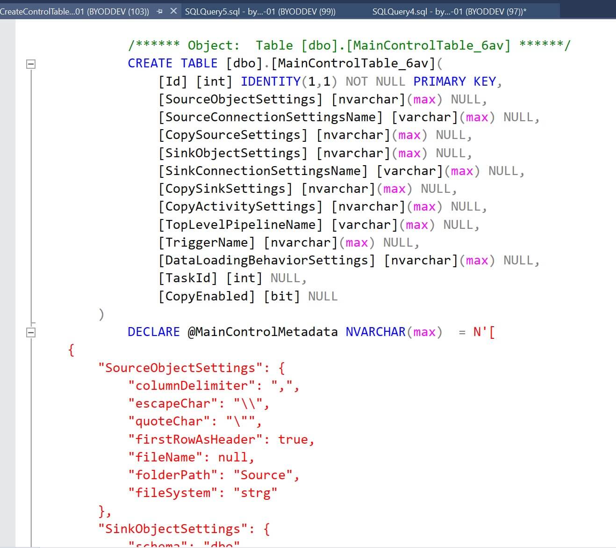Screen dimensions: 616x548
Task: Pin the CreateControlTable tab
Action: coord(160,11)
